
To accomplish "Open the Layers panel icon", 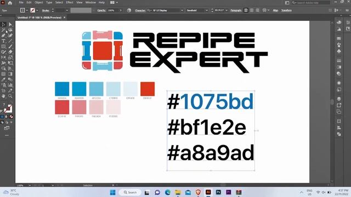I will pyautogui.click(x=339, y=99).
